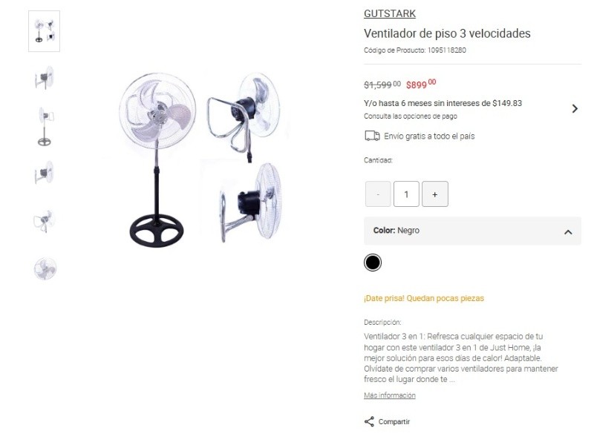Select the second thumbnail of the wall-mount fan
Screen dimensions: 594x442
pos(45,78)
